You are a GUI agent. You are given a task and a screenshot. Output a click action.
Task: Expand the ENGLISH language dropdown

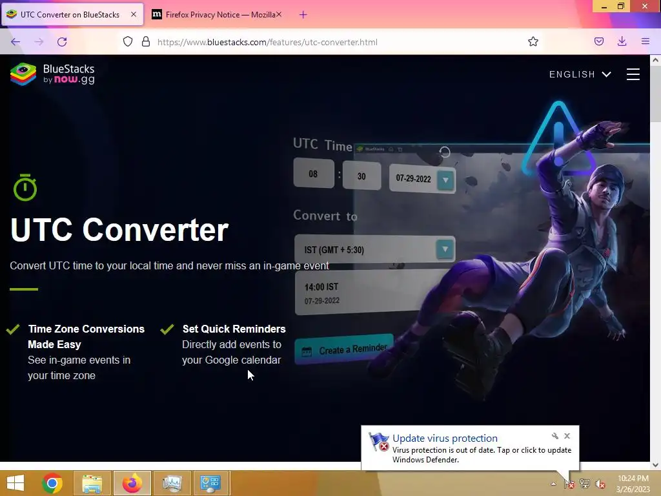click(580, 74)
